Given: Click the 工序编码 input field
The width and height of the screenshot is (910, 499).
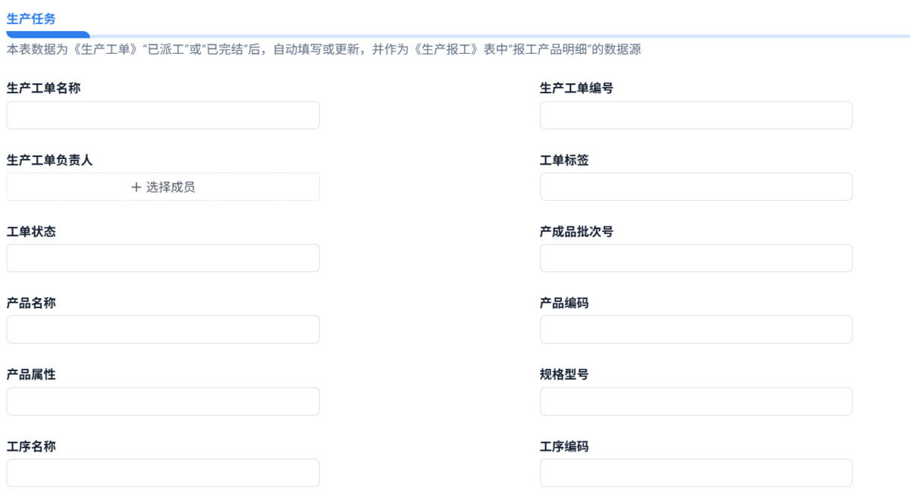Looking at the screenshot, I should pos(695,472).
